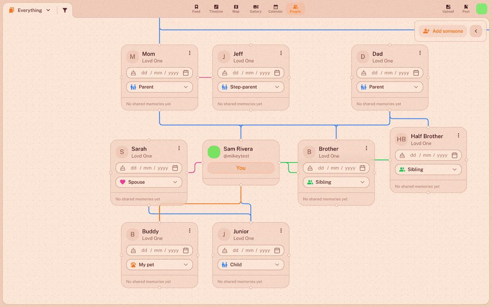Click the Sam Rivera name text
This screenshot has height=307, width=492.
coord(238,149)
